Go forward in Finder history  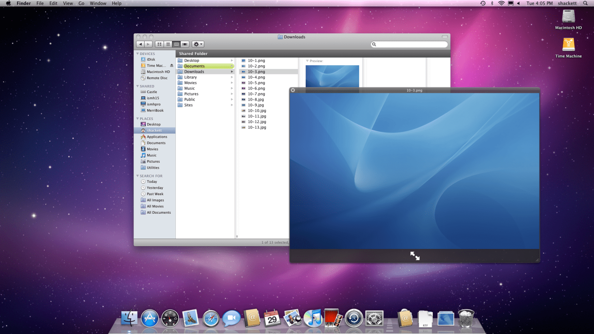[148, 44]
